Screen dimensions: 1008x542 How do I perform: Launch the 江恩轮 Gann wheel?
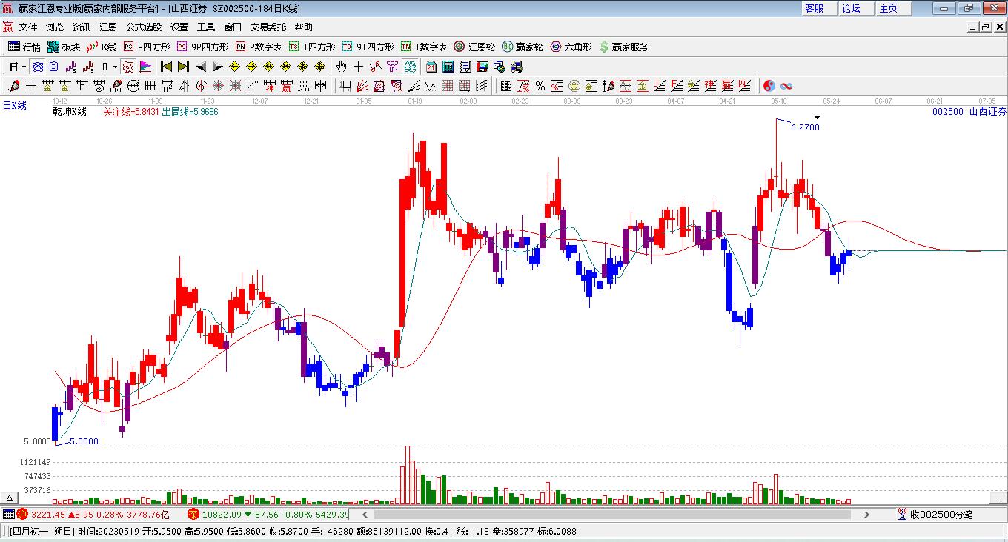coord(474,47)
